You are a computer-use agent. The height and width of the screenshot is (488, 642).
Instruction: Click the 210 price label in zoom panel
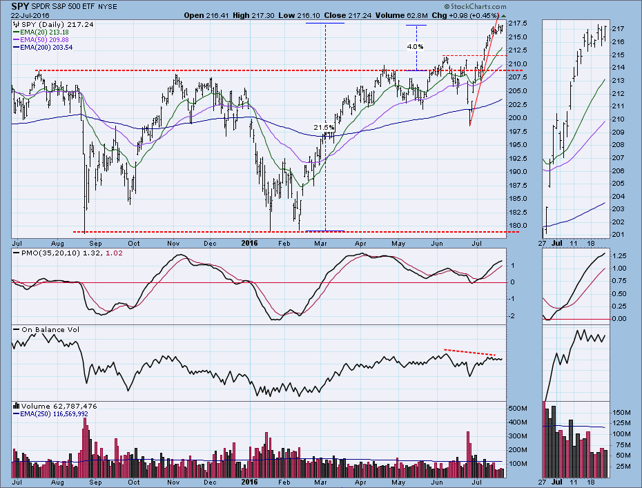619,119
